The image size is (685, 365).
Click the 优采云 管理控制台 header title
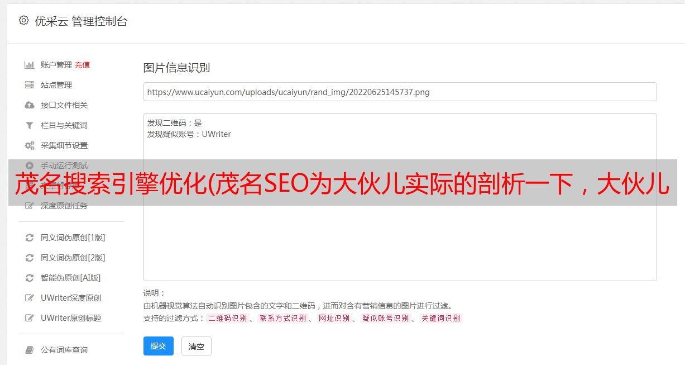pyautogui.click(x=81, y=21)
